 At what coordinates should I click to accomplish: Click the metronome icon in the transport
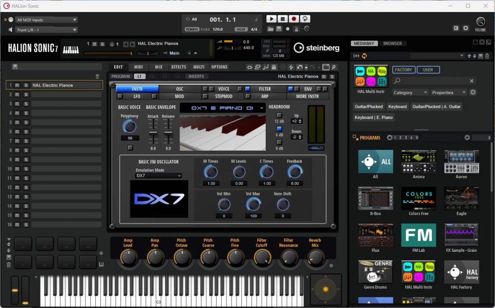pyautogui.click(x=296, y=29)
